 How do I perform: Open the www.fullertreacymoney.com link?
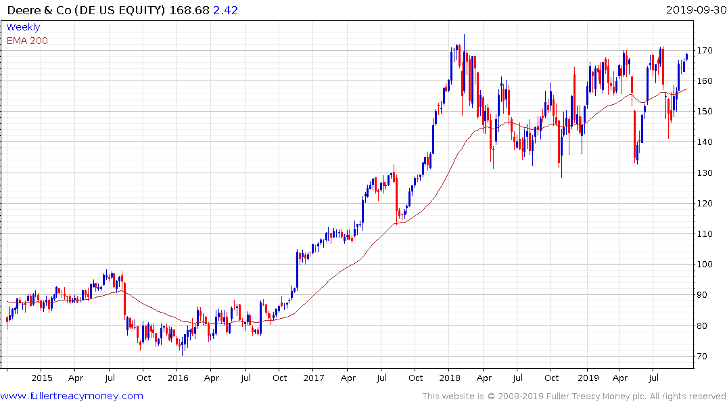[x=72, y=397]
